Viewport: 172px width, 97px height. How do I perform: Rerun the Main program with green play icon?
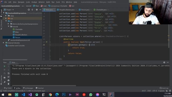pyautogui.click(x=5, y=66)
